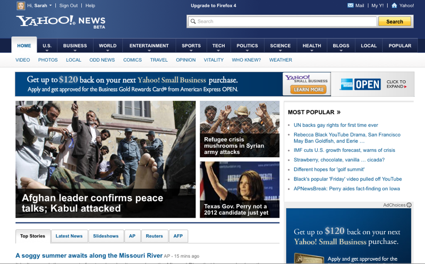Open Refugee crisis Syrian army attacks thumbnail
Viewport: 425px width, 264px height.
pos(240,129)
